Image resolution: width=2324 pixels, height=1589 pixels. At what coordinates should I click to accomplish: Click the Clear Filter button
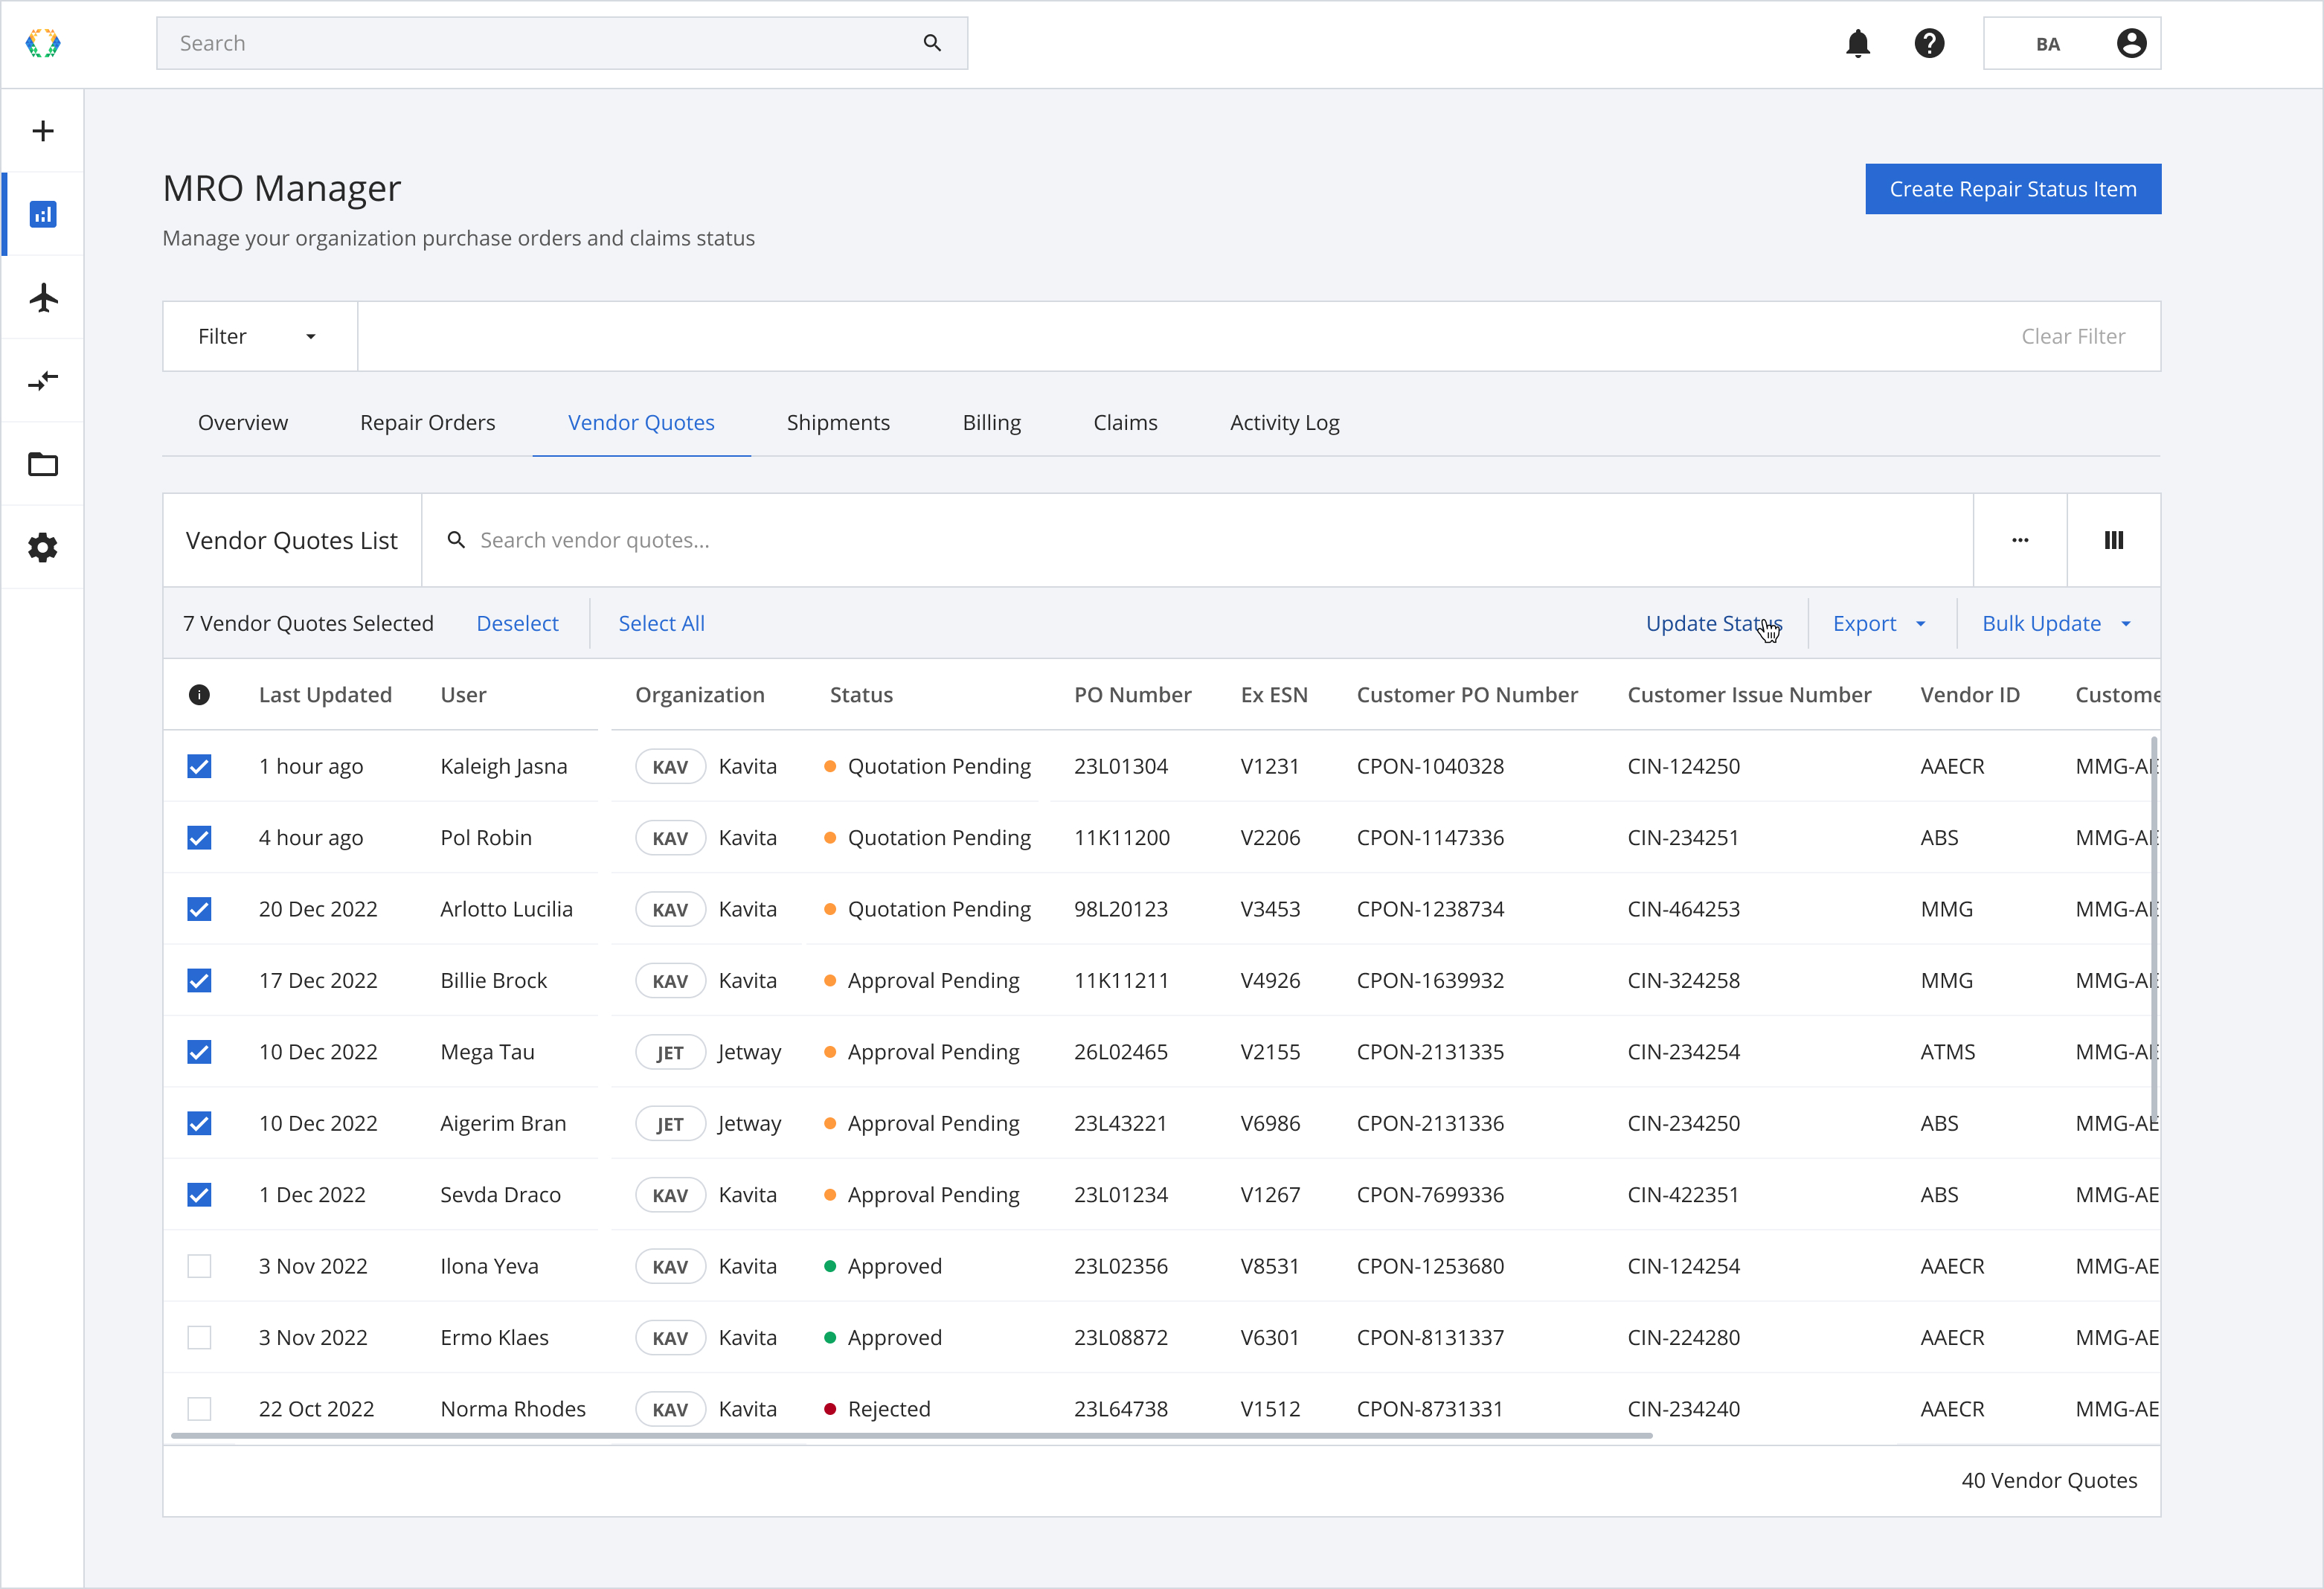pos(2073,337)
